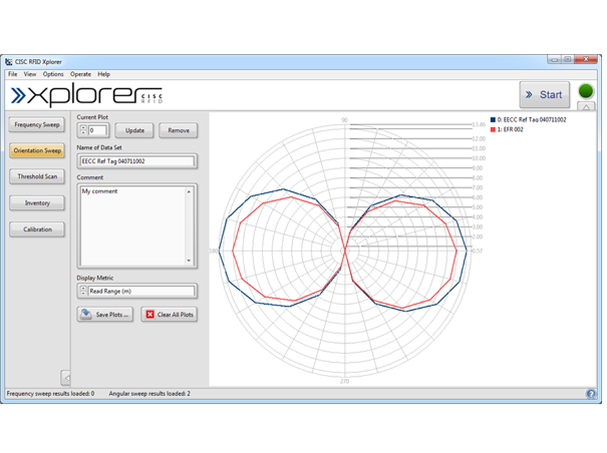Switch to Threshold Scan mode
This screenshot has height=453, width=607.
tap(38, 177)
